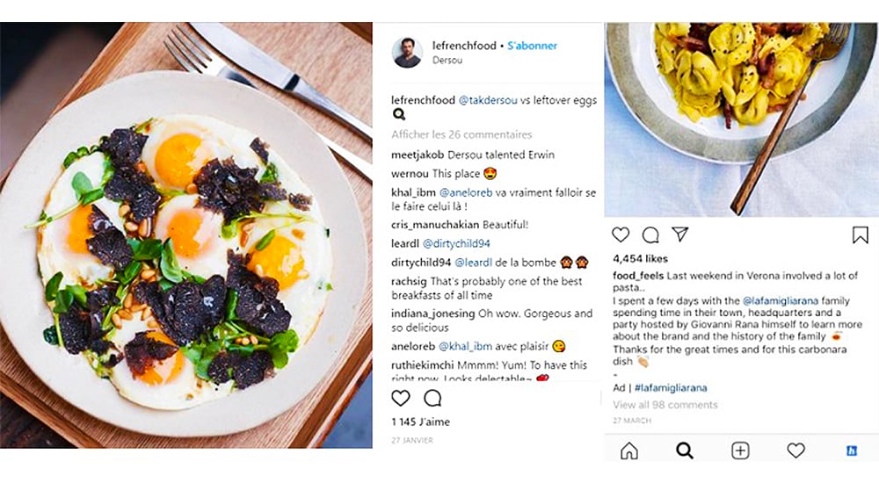Open Search in bottom navigation
The height and width of the screenshot is (483, 879).
coord(685,451)
